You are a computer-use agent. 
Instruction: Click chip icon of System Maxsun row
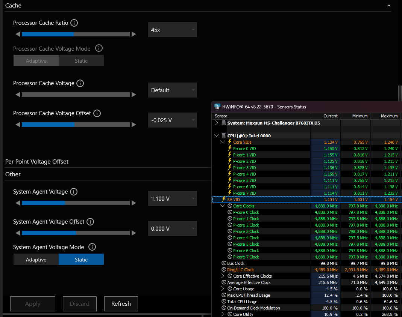pyautogui.click(x=223, y=123)
